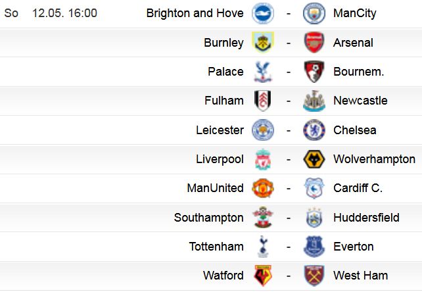Click the Wolverhampton wolf badge
The image size is (422, 292).
click(314, 159)
